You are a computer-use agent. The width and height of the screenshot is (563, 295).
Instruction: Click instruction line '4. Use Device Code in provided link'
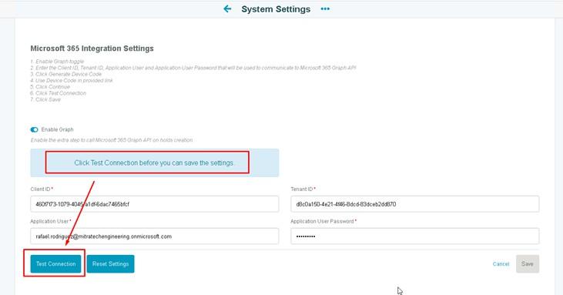[x=72, y=81]
